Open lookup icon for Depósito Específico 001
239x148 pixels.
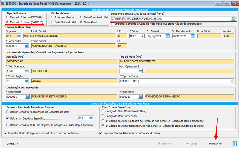point(91,118)
